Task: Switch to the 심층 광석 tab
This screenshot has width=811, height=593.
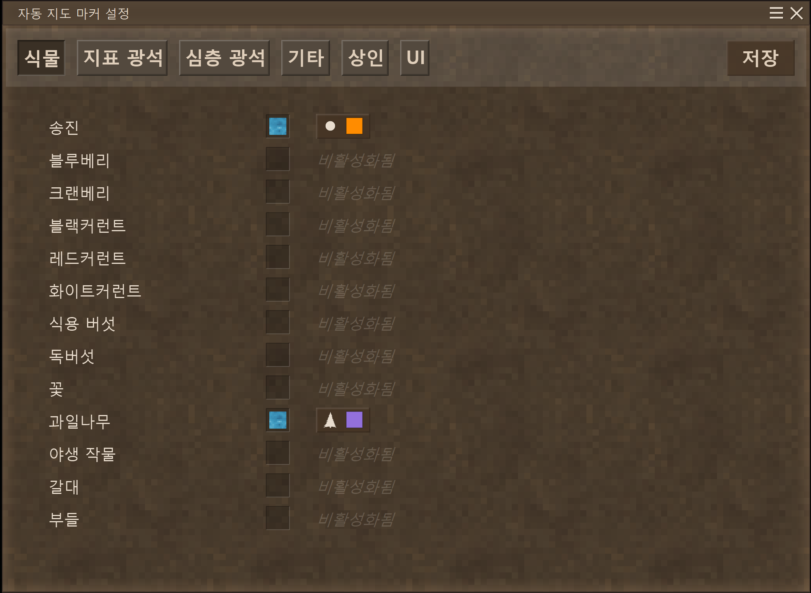Action: (225, 58)
